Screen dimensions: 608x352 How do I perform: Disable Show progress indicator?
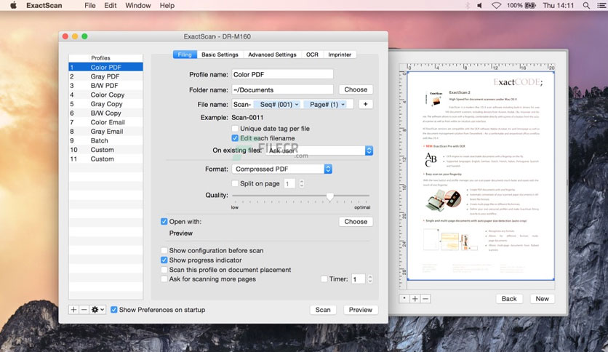[x=164, y=260]
